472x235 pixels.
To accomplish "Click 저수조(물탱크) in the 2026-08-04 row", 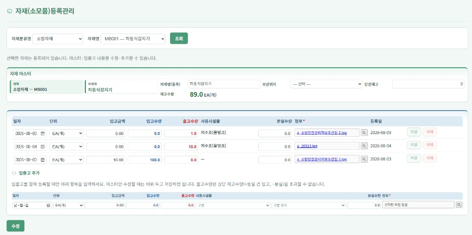I will [x=213, y=146].
